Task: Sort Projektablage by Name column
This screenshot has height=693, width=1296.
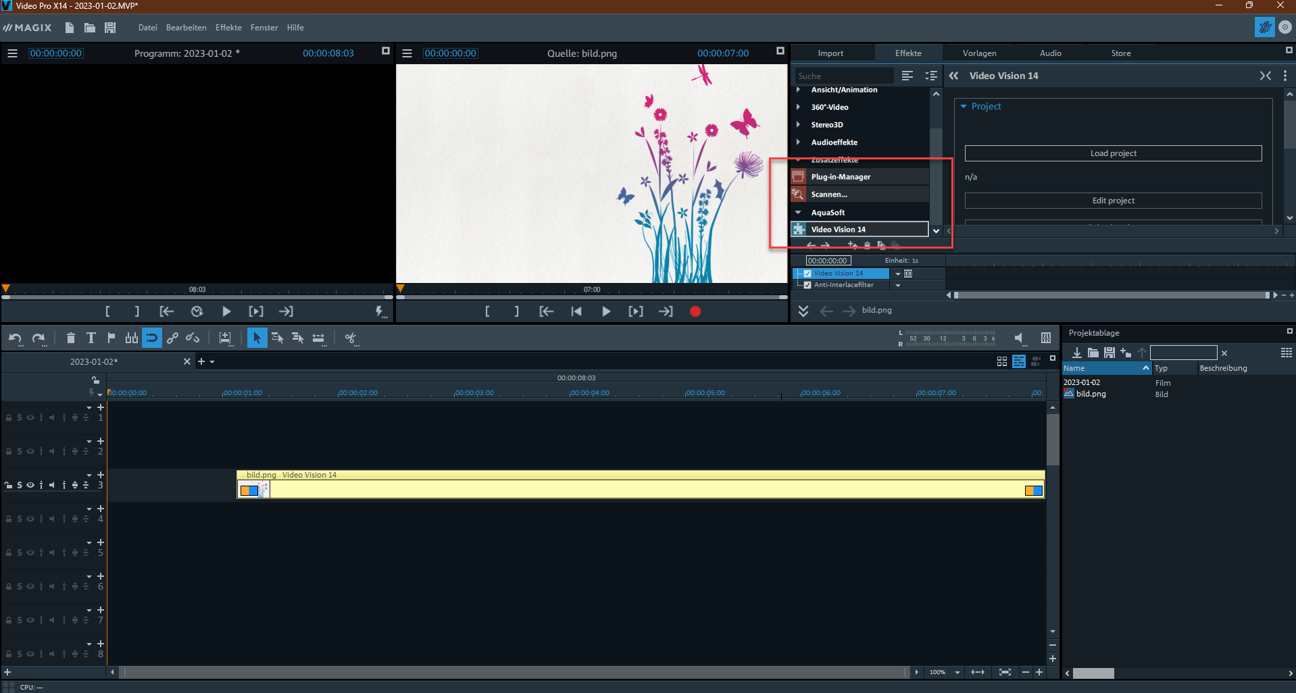Action: coord(1107,368)
